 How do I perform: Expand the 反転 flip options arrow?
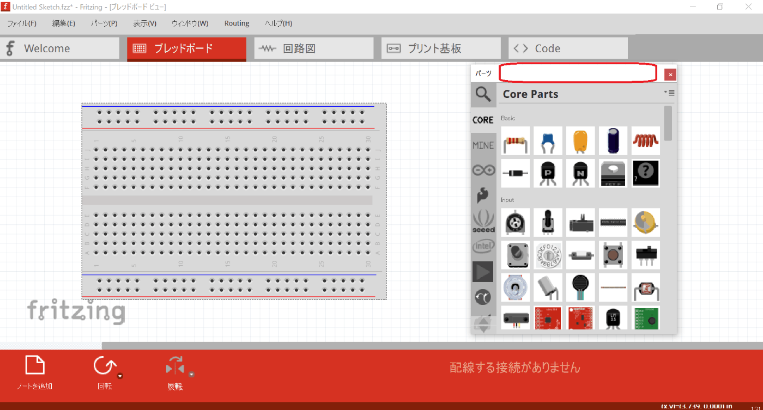pos(191,375)
